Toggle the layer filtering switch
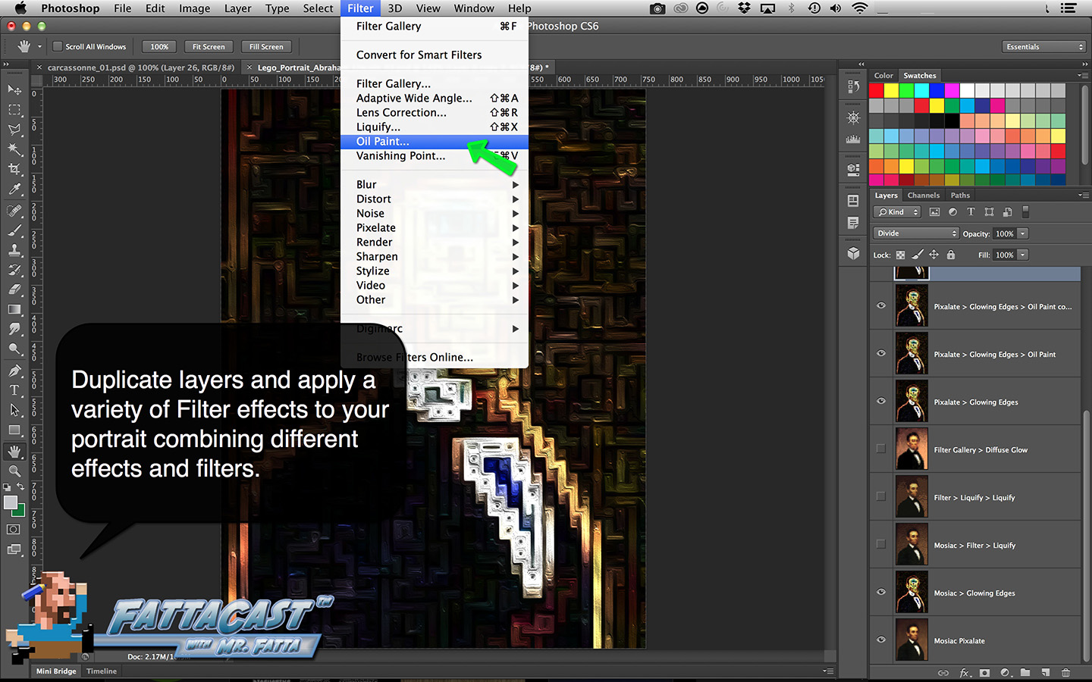The width and height of the screenshot is (1092, 682). tap(1025, 212)
